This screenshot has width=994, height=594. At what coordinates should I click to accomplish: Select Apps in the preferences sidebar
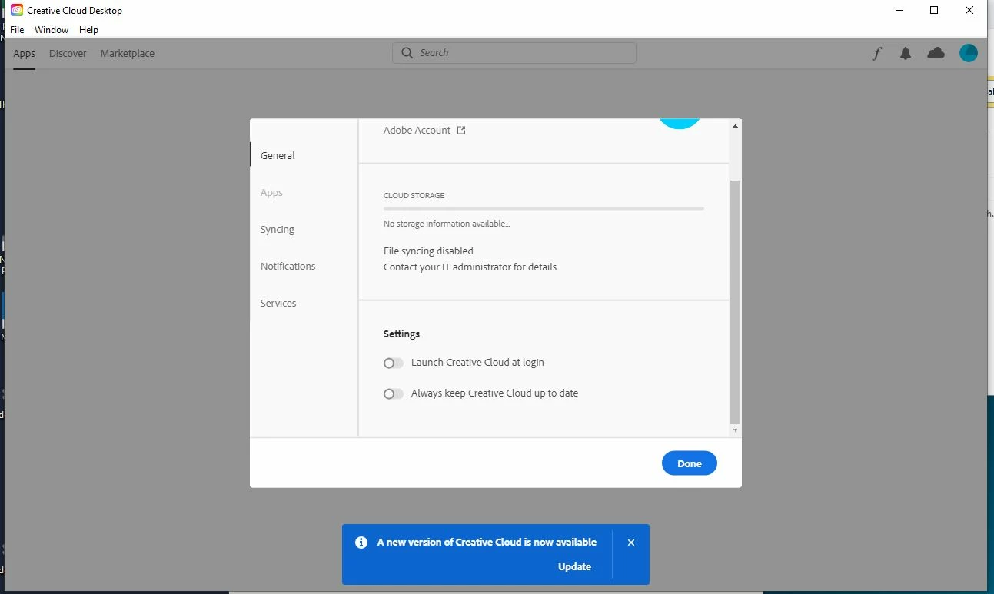271,192
